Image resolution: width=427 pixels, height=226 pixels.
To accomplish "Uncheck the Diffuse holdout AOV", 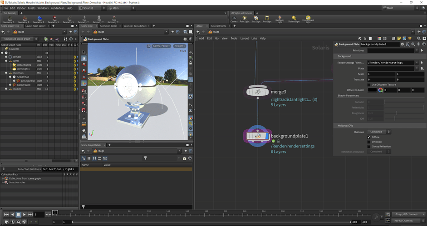I will point(369,137).
